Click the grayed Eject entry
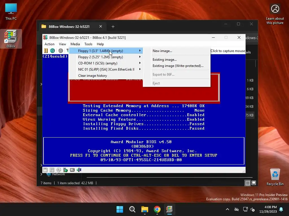 (x=177, y=83)
